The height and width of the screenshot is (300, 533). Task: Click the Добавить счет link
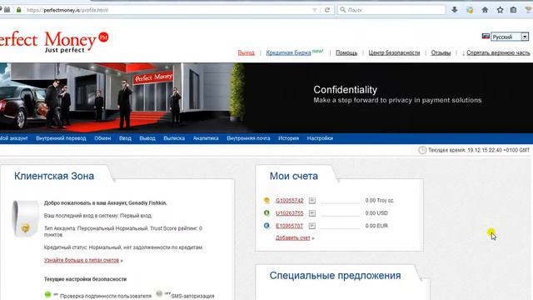(x=293, y=238)
